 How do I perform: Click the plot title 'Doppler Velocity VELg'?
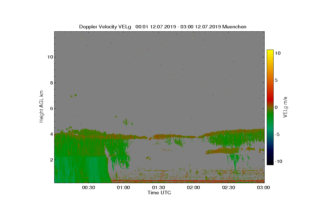point(105,27)
